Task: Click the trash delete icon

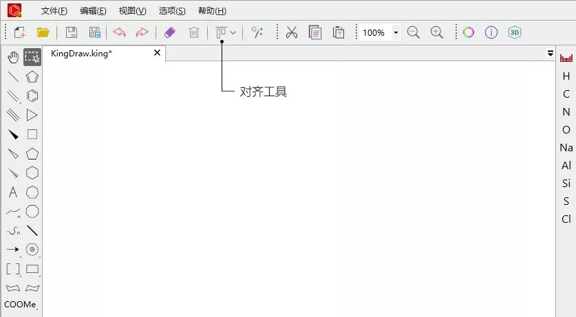Action: pyautogui.click(x=193, y=32)
